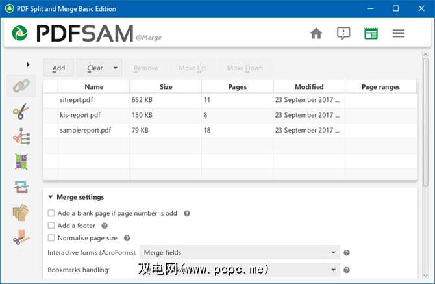Show help for Interactive forms

point(347,253)
